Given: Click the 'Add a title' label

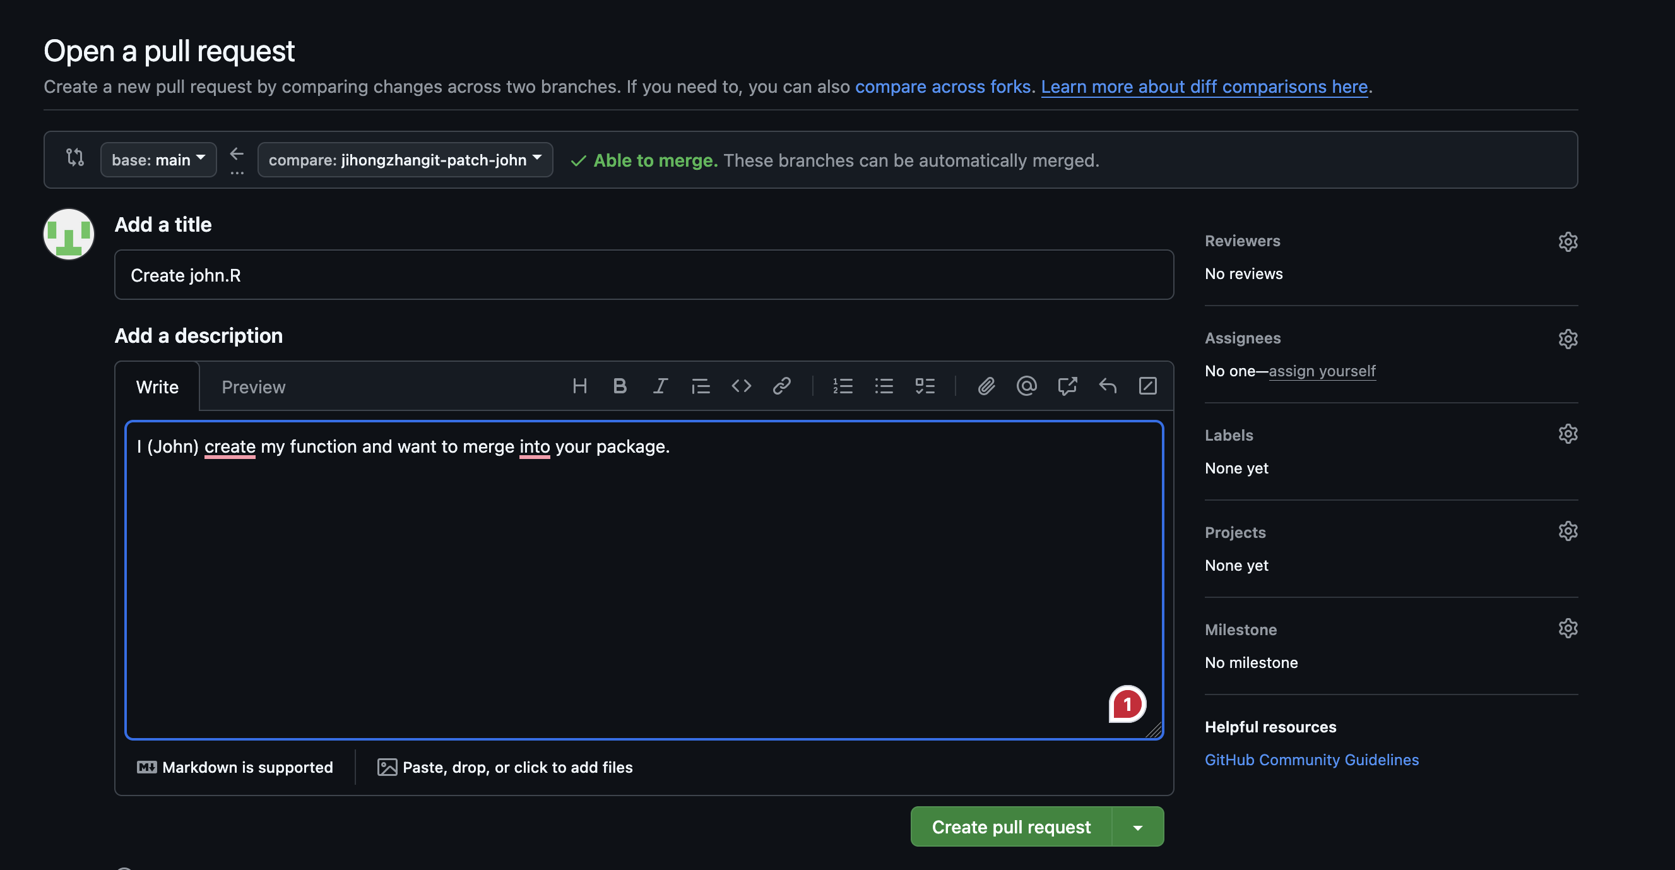Looking at the screenshot, I should pos(163,224).
